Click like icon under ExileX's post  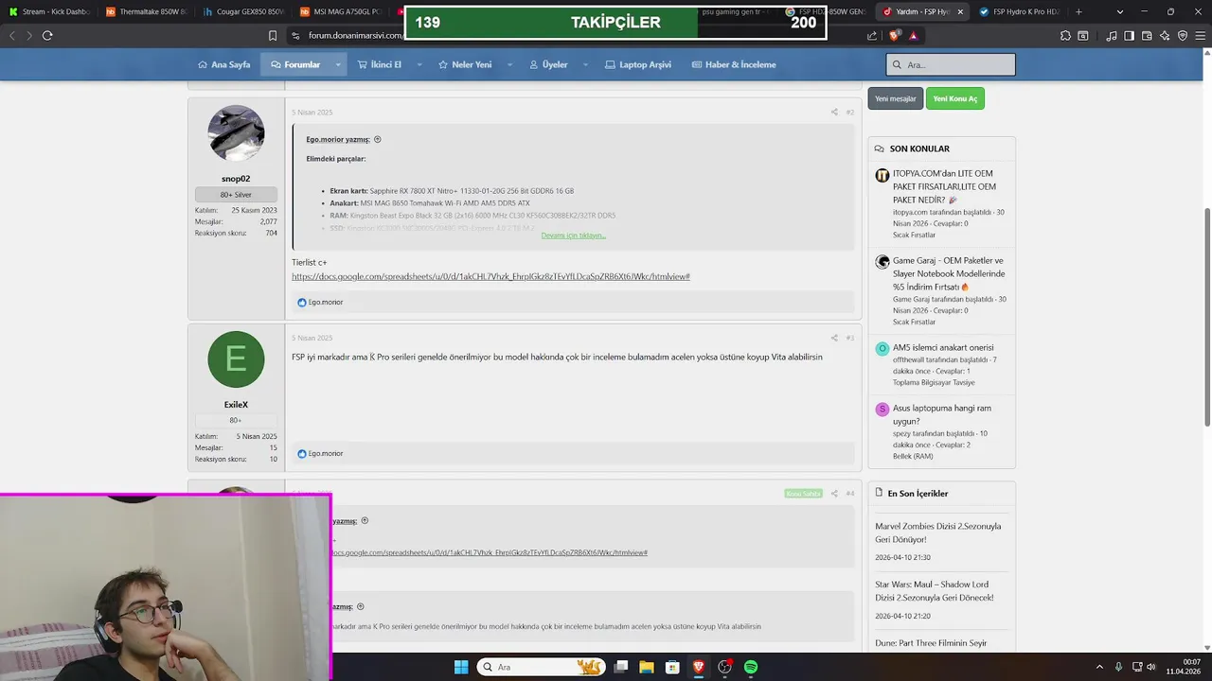click(302, 454)
